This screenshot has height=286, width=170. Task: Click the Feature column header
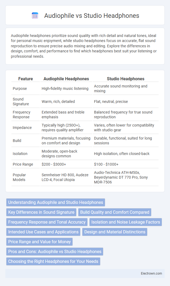tap(25, 79)
